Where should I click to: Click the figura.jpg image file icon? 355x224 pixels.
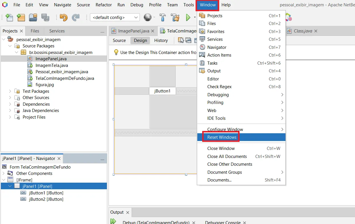pos(30,84)
